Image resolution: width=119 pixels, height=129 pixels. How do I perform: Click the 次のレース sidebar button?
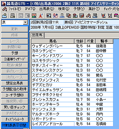(x=15, y=77)
